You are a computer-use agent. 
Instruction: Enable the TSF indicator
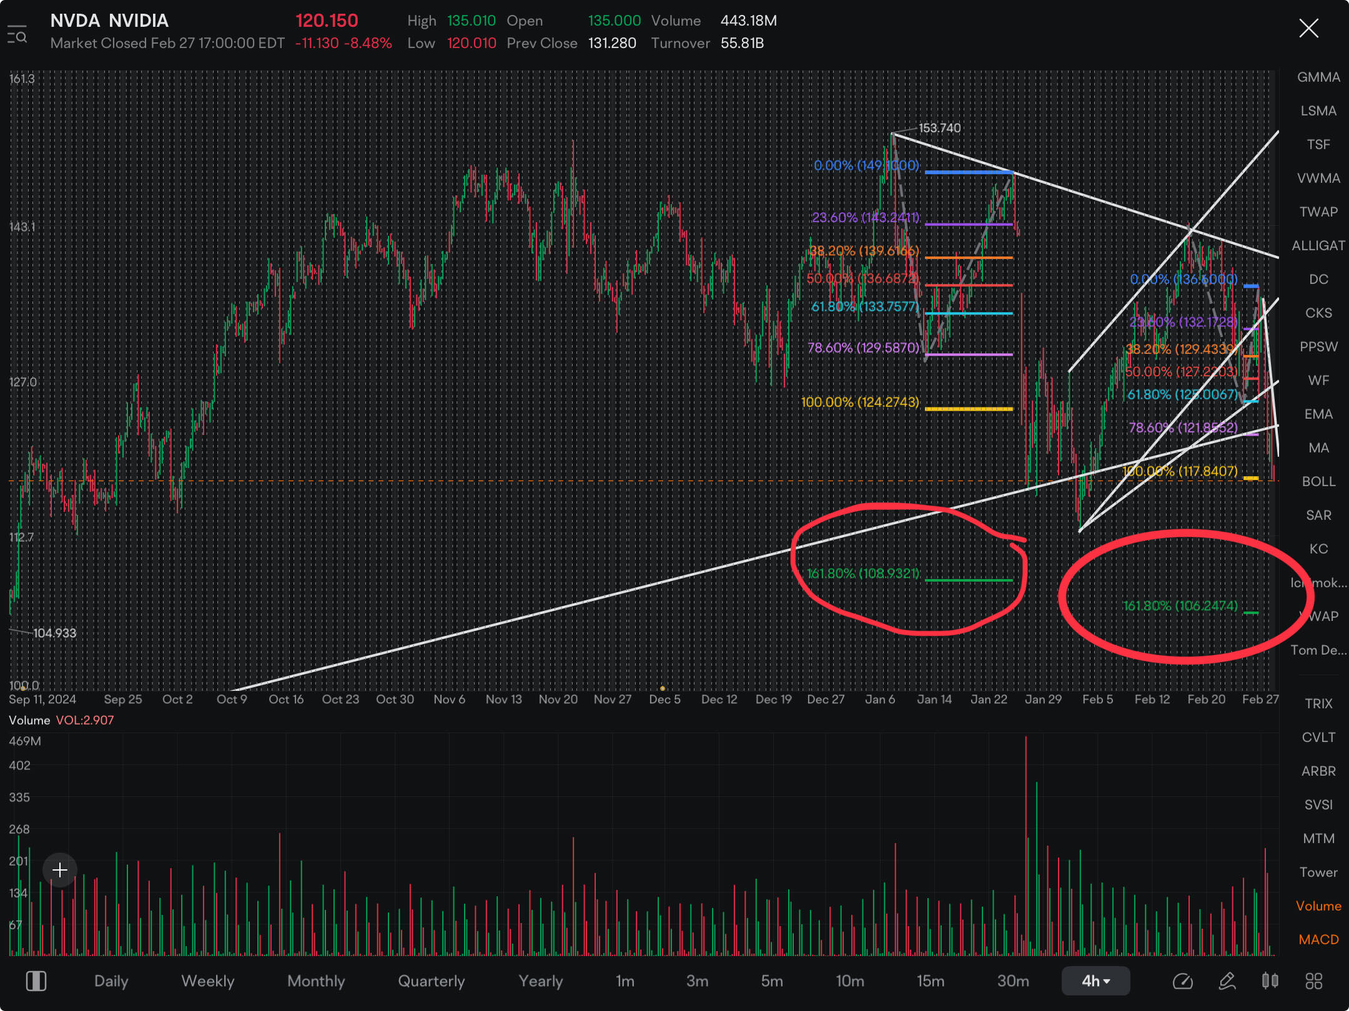(x=1318, y=144)
